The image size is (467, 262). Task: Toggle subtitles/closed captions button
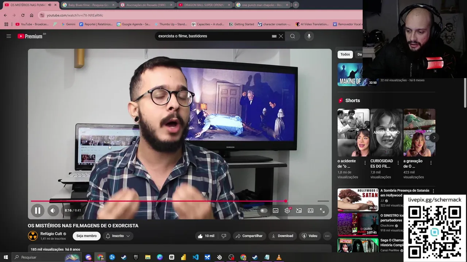[x=275, y=210]
